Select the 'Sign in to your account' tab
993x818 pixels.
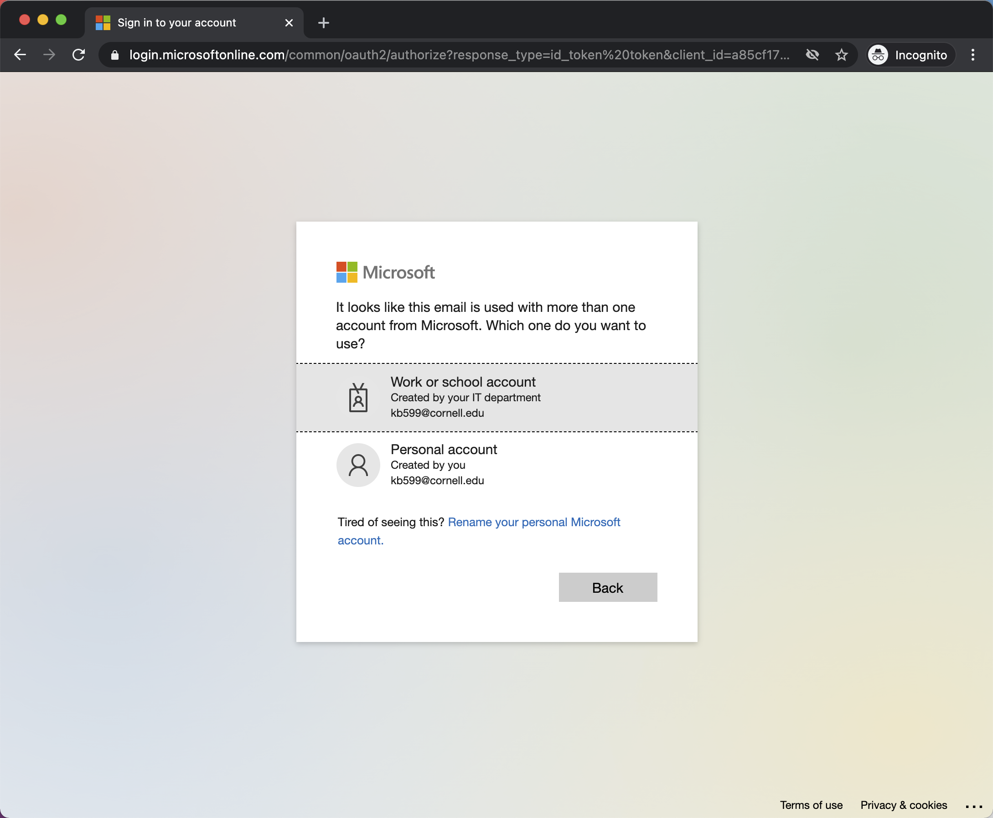coord(194,23)
